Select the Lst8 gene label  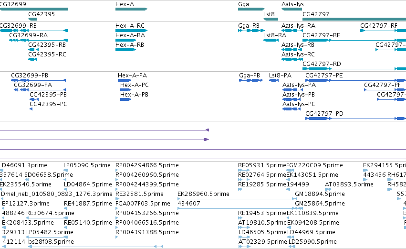pyautogui.click(x=269, y=14)
